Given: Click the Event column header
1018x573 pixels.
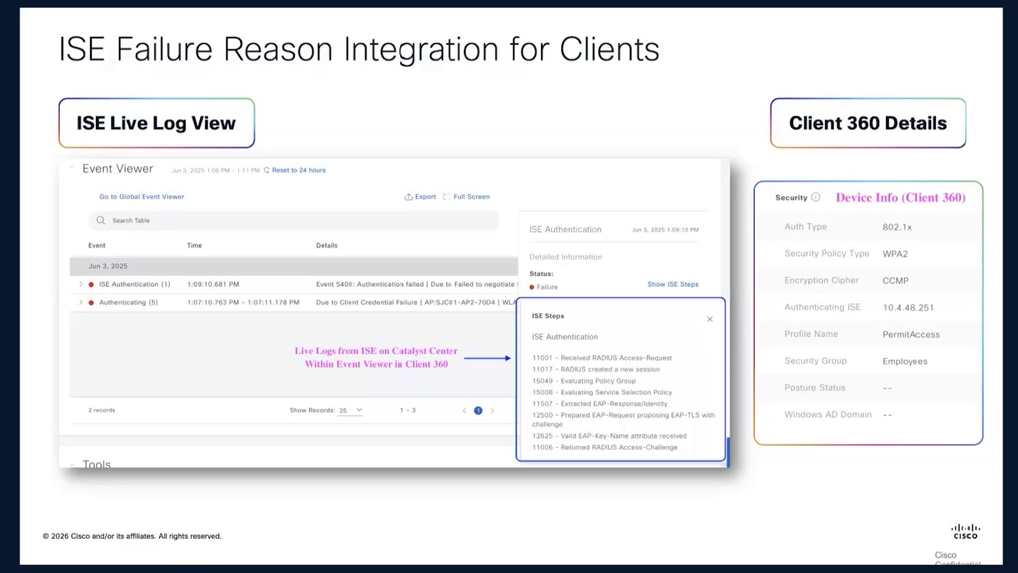Looking at the screenshot, I should point(97,246).
